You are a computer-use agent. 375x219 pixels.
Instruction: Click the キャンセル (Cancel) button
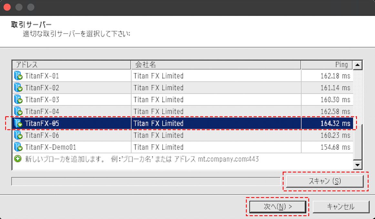click(x=341, y=206)
